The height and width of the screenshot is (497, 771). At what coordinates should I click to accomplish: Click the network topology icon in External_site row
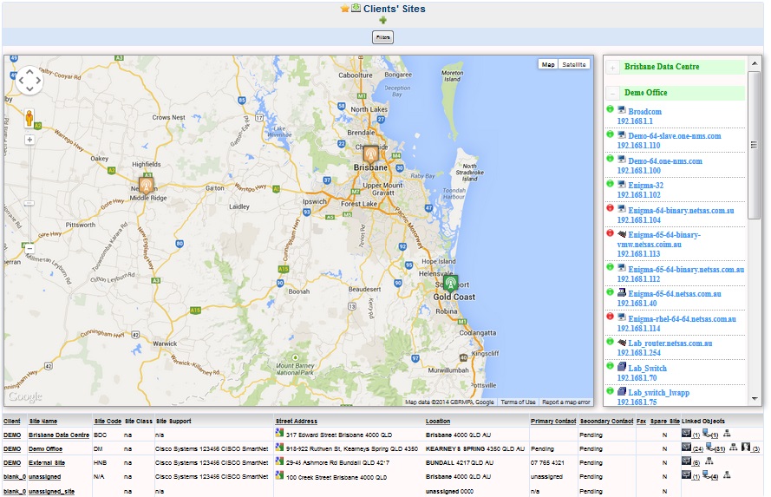[x=709, y=461]
